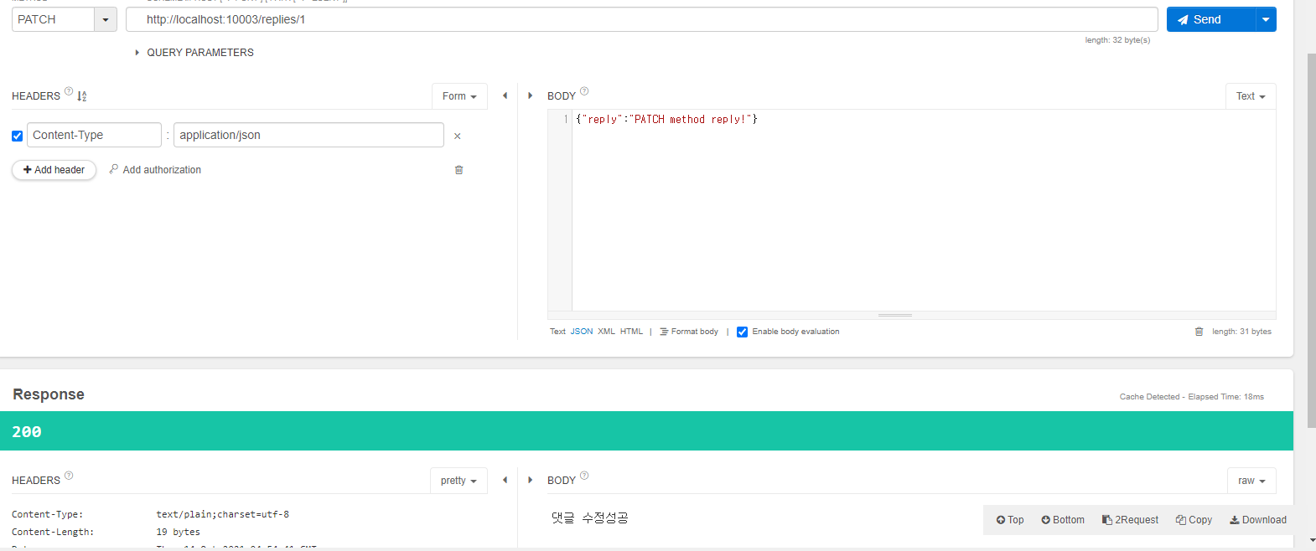Open the response body raw dropdown
This screenshot has height=551, width=1316.
point(1251,481)
